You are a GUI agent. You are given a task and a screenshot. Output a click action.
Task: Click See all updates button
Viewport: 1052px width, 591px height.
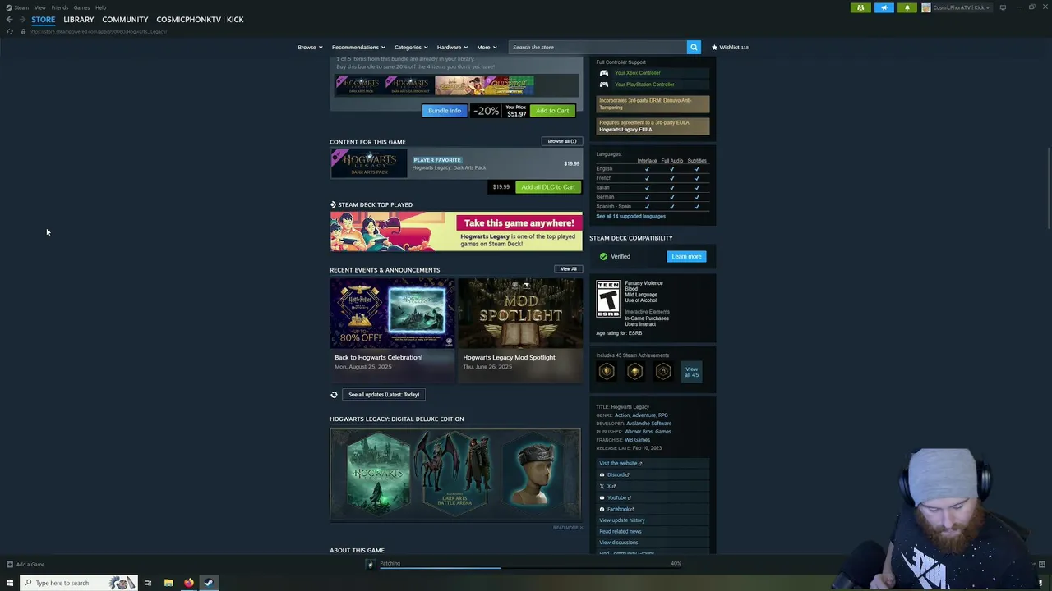click(x=384, y=395)
